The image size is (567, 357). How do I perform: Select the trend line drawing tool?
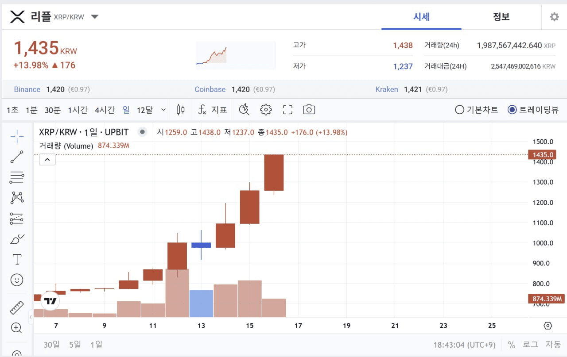17,157
